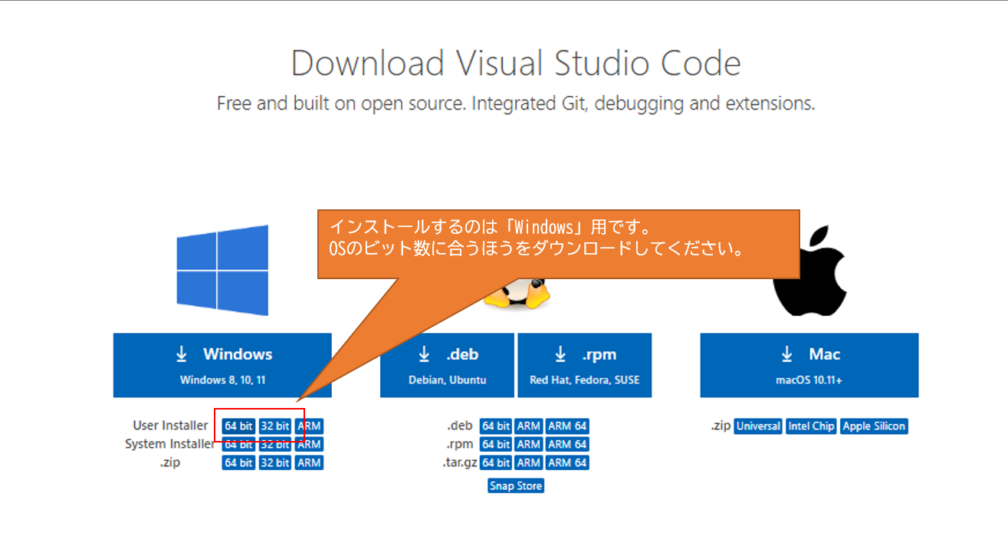Viewport: 1008px width, 533px height.
Task: Download Windows .zip 64 bit
Action: (238, 462)
